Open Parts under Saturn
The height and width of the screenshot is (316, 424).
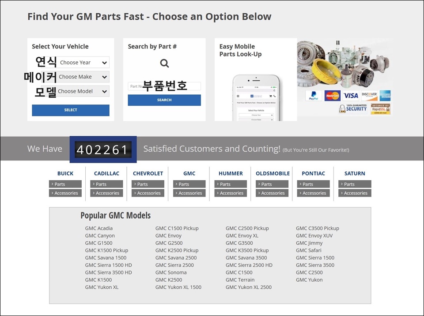[355, 184]
